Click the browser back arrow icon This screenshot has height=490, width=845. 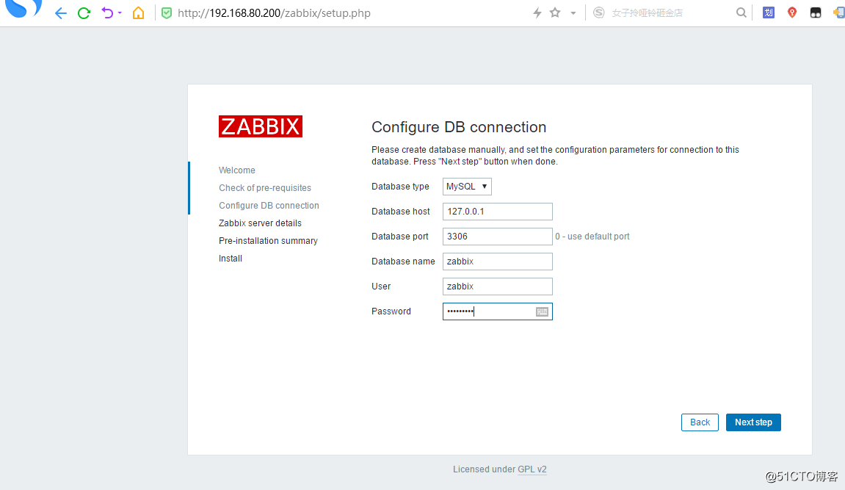click(x=61, y=12)
